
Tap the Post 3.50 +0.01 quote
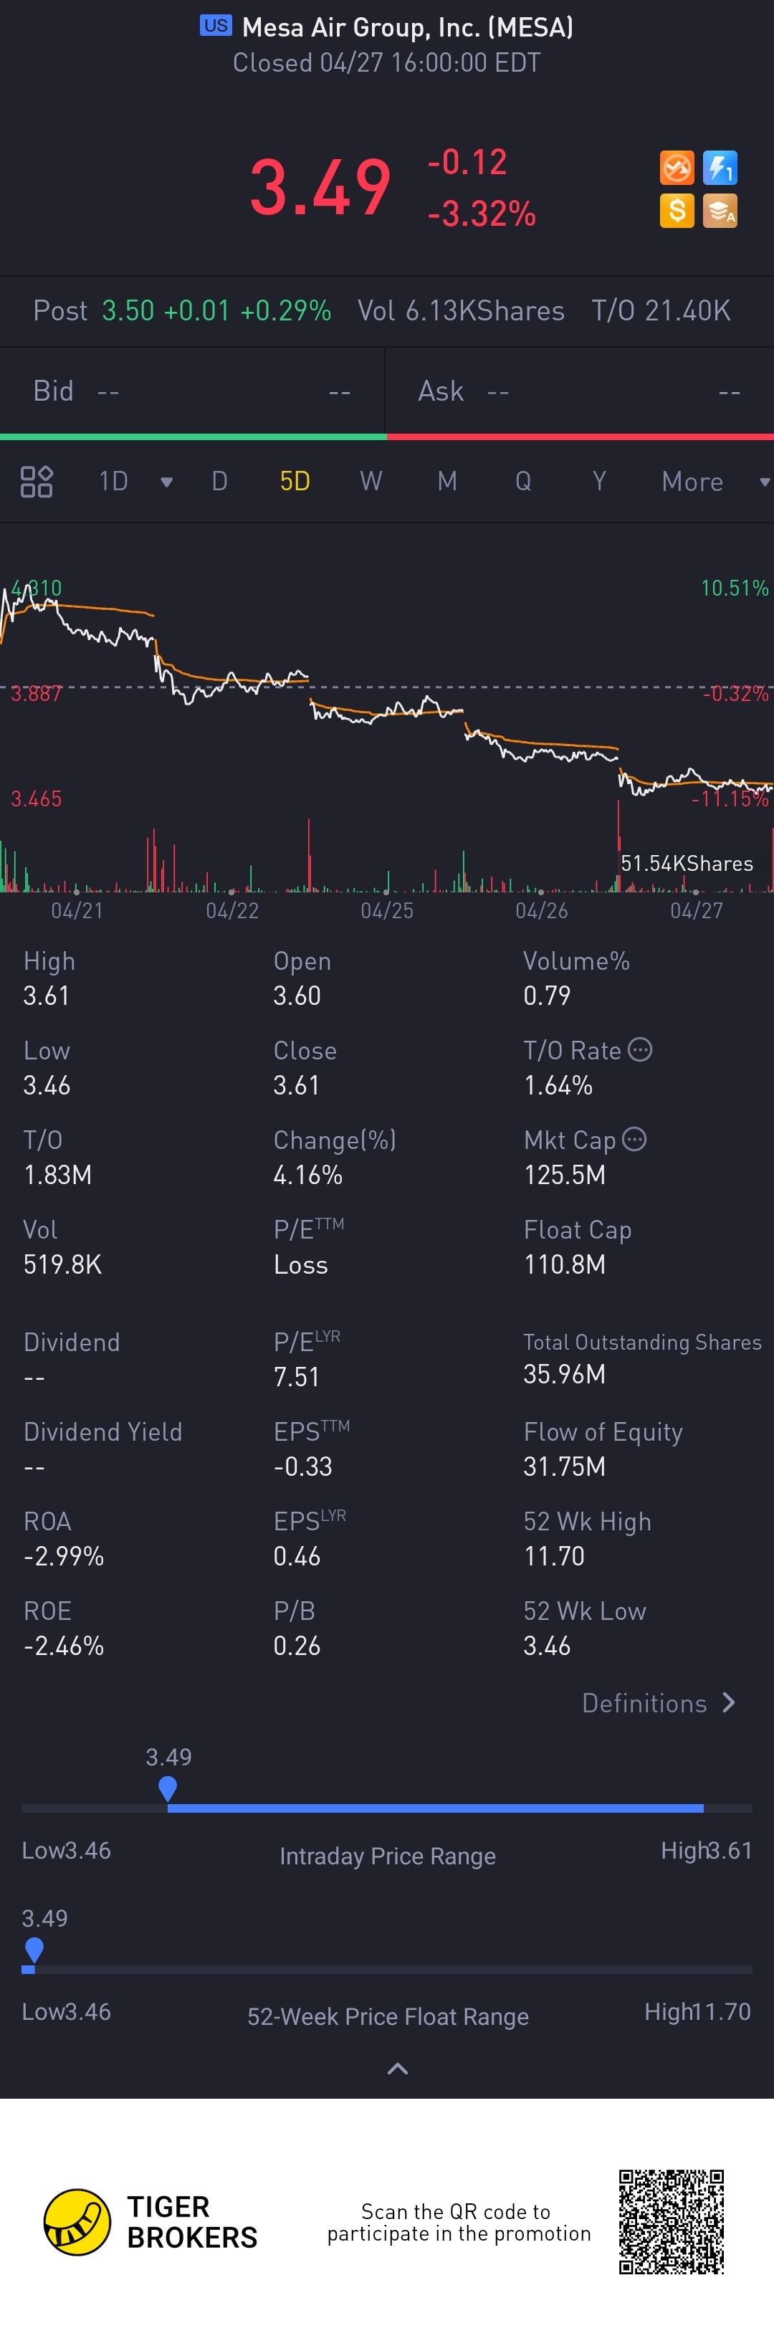[182, 310]
